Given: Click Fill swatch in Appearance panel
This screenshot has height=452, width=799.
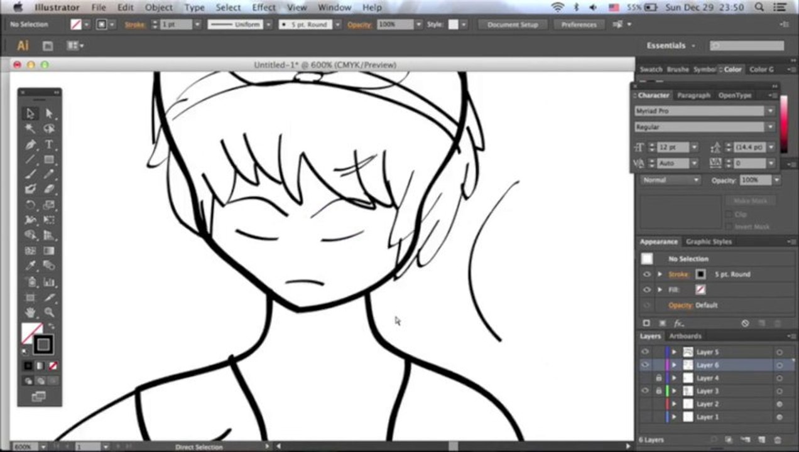Looking at the screenshot, I should coord(700,289).
